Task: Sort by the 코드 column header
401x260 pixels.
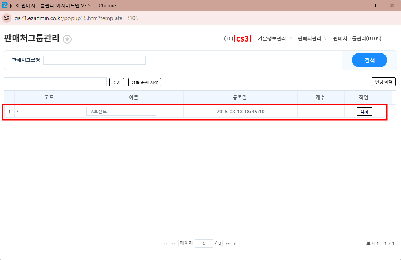Action: (49, 97)
